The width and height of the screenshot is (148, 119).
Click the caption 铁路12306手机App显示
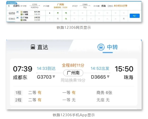tap(74, 115)
